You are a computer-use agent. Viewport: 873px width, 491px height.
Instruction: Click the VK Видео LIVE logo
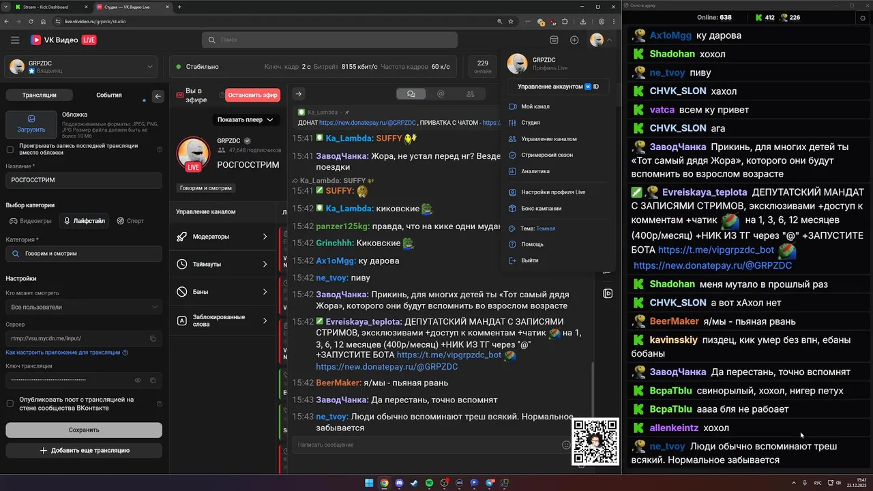63,40
